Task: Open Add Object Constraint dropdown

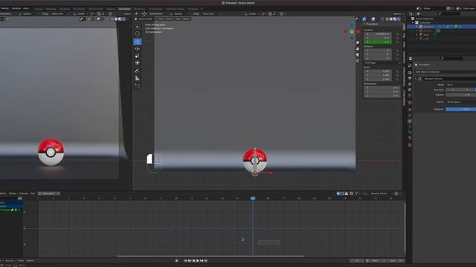Action: click(x=445, y=72)
